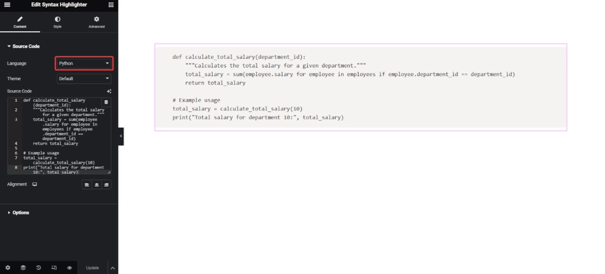Image resolution: width=605 pixels, height=274 pixels.
Task: Click the Update button
Action: pos(92,268)
